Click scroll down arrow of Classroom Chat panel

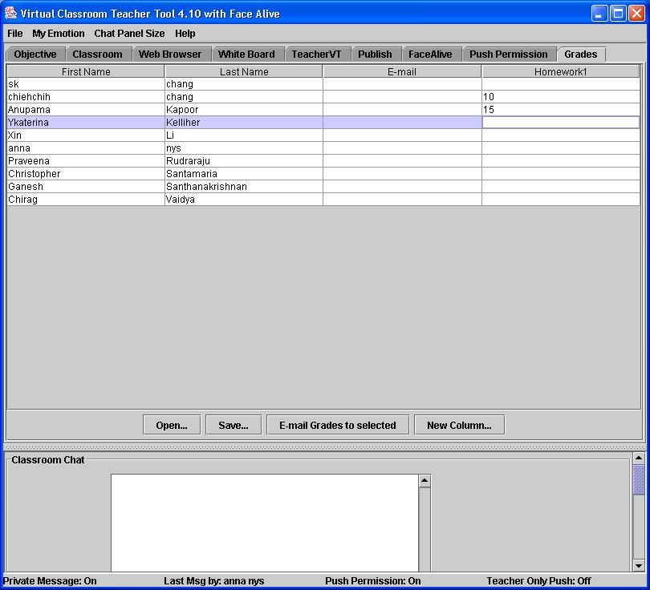click(639, 565)
